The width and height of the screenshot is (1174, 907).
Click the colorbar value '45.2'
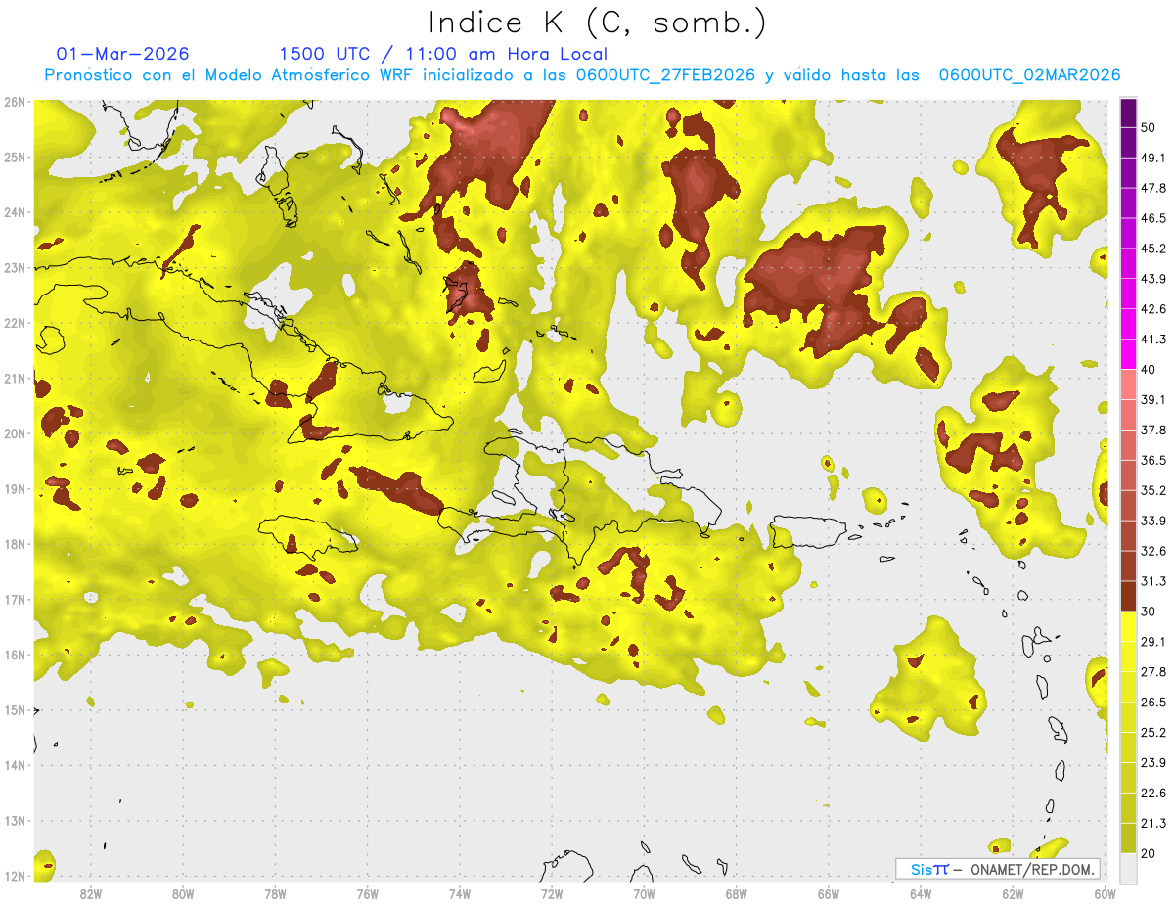coord(1152,249)
